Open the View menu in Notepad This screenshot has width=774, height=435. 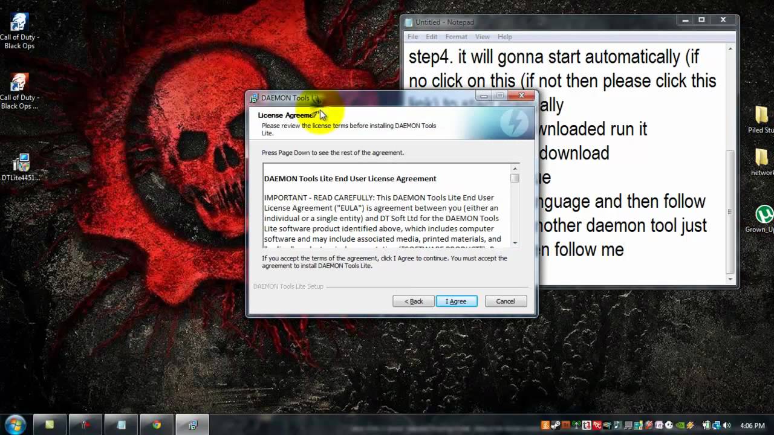click(x=483, y=36)
